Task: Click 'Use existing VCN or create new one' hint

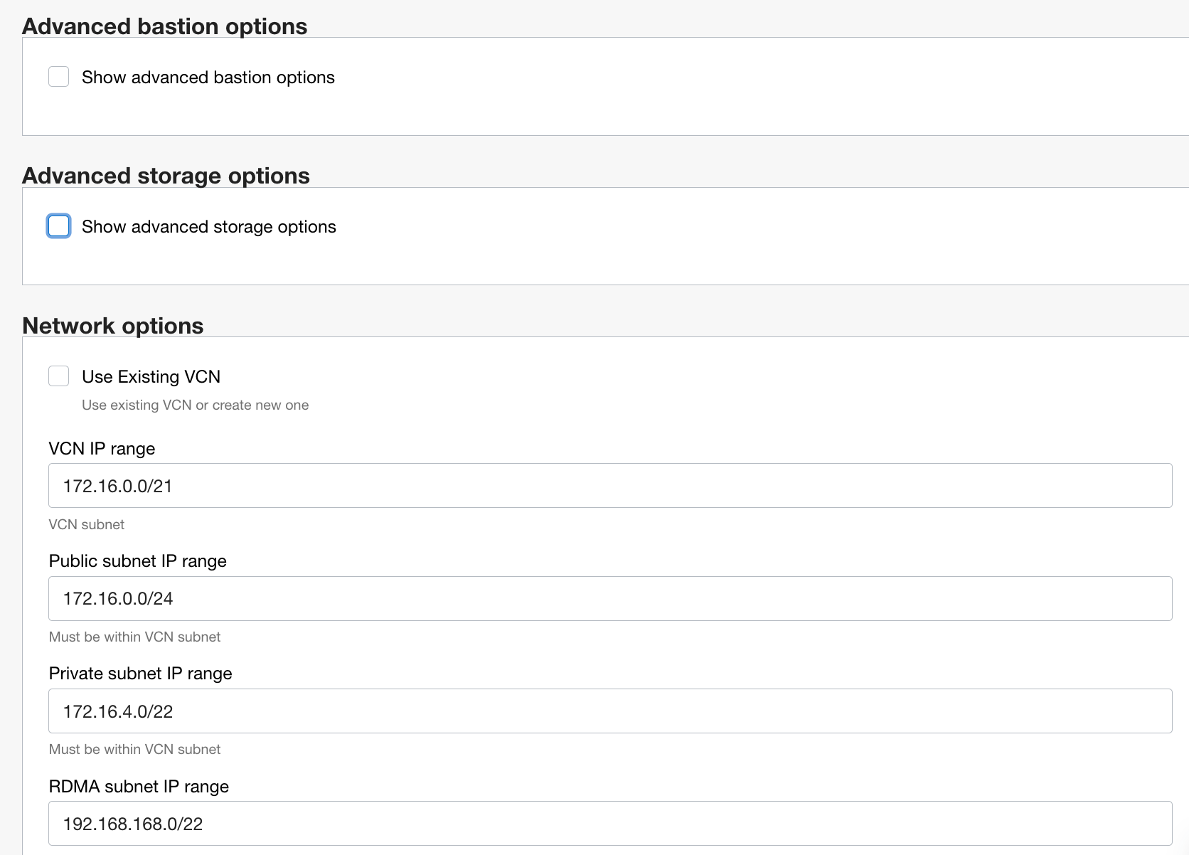Action: [x=196, y=405]
